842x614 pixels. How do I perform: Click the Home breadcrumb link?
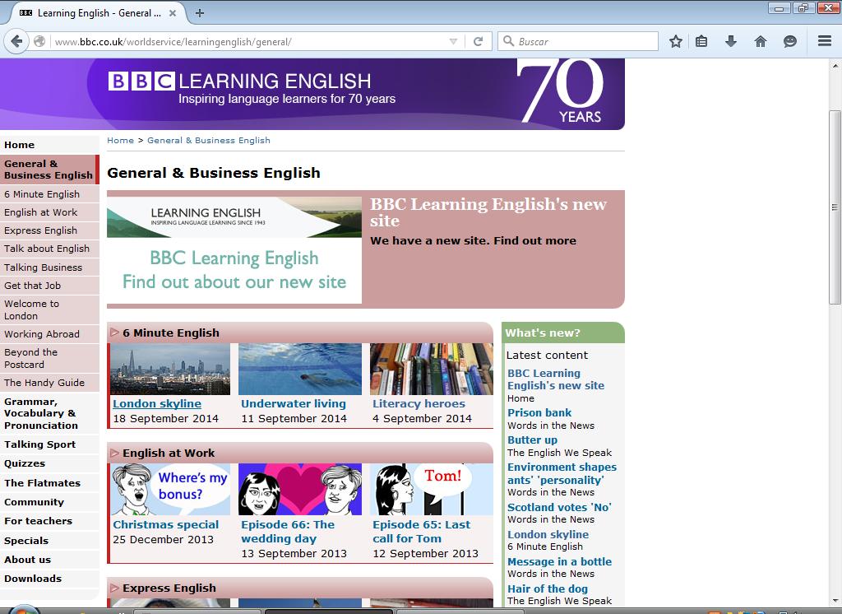(120, 140)
